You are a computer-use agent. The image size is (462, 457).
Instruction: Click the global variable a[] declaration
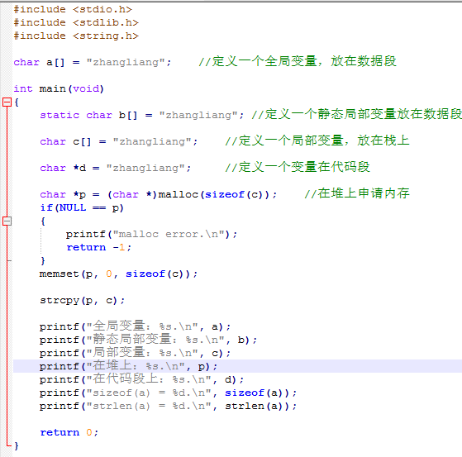tap(93, 62)
